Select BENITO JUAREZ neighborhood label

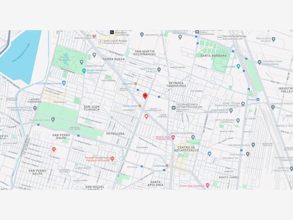click(229, 177)
